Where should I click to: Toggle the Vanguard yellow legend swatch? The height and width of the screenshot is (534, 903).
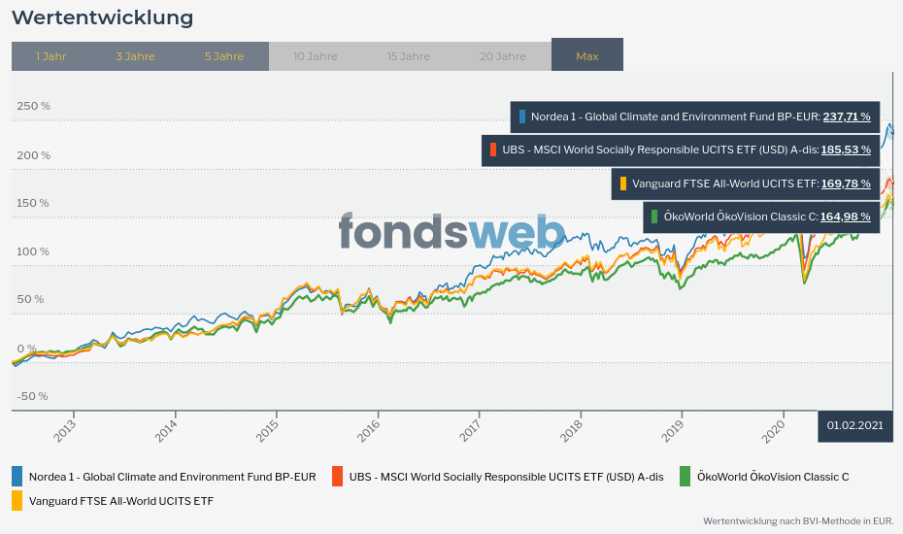17,501
